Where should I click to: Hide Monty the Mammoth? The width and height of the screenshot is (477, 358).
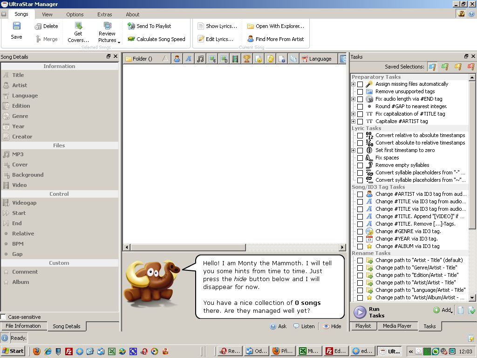(x=332, y=326)
